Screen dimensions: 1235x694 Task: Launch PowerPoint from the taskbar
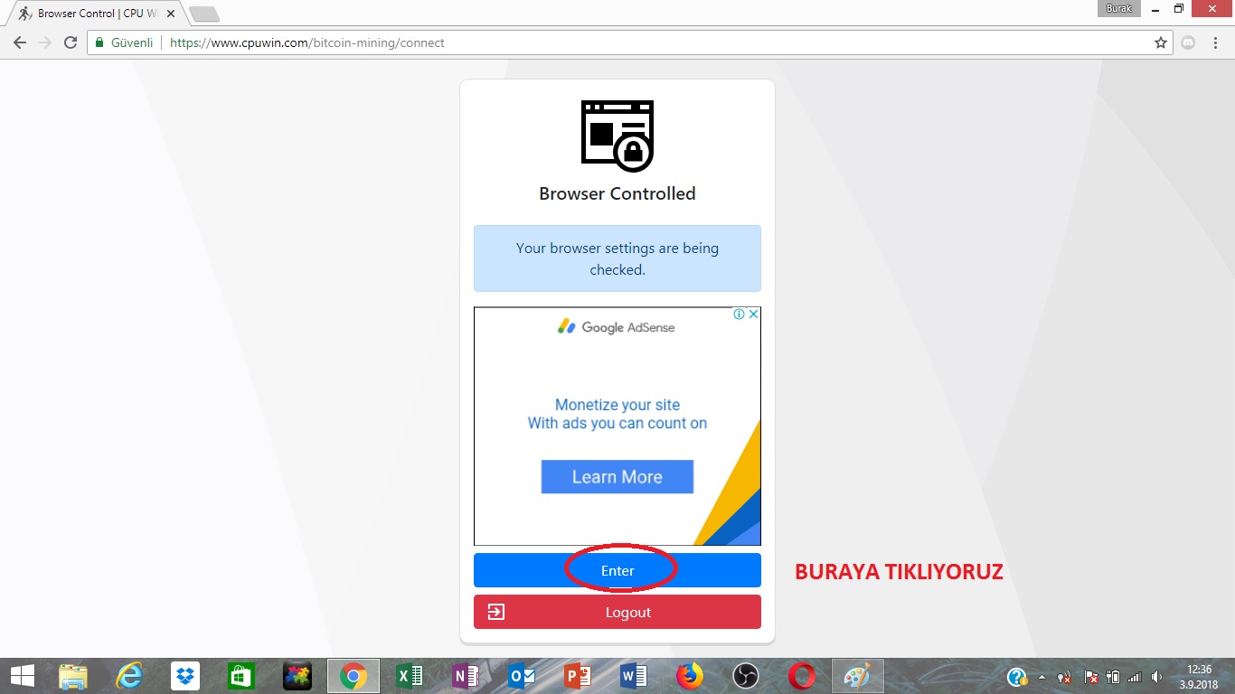pyautogui.click(x=578, y=676)
